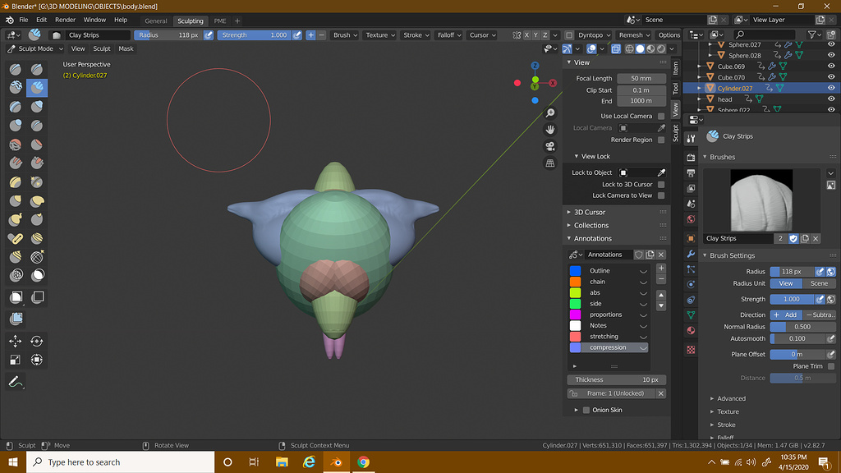This screenshot has height=473, width=841.
Task: Open Chrome from the taskbar
Action: 364,462
